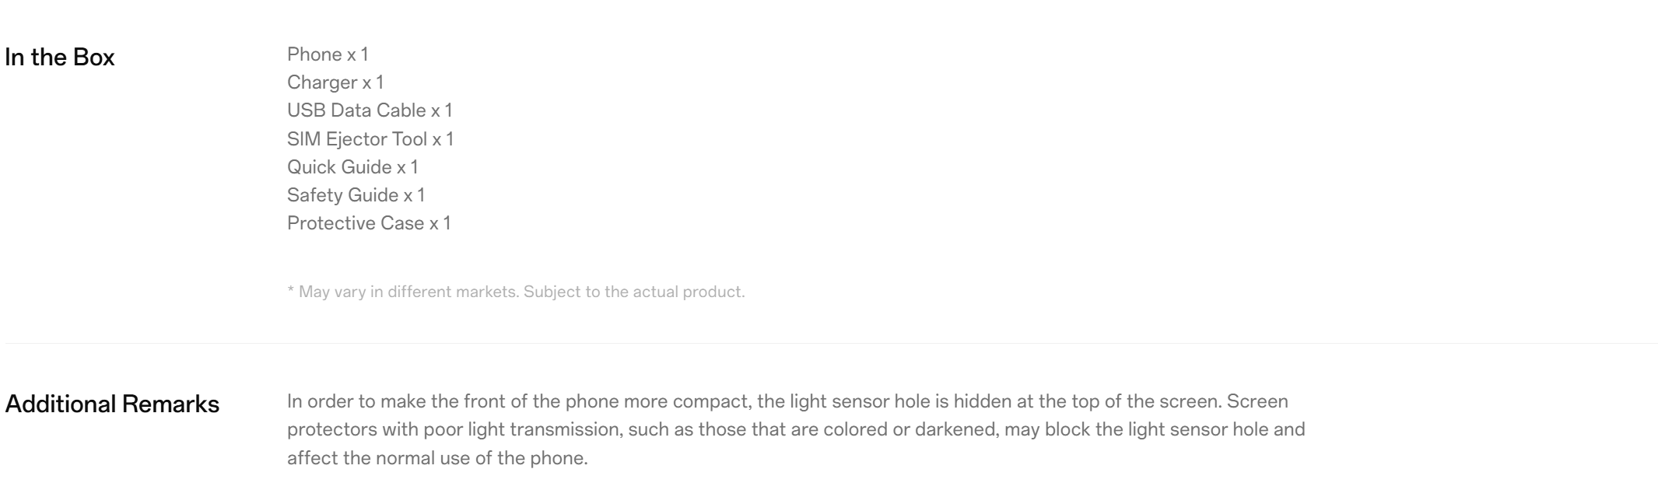Click the horizontal divider between sections
The height and width of the screenshot is (490, 1658).
point(832,343)
